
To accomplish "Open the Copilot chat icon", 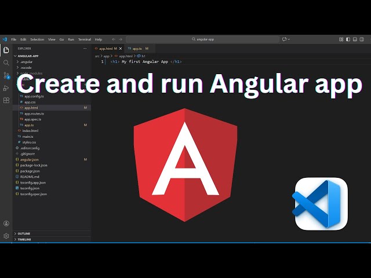I will (284, 39).
